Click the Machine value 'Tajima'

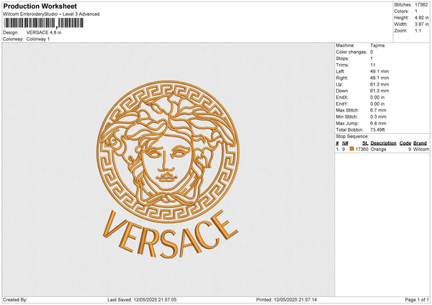(377, 45)
